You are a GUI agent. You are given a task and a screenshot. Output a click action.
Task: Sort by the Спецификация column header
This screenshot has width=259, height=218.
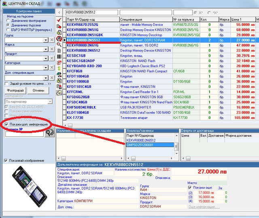coord(146,19)
